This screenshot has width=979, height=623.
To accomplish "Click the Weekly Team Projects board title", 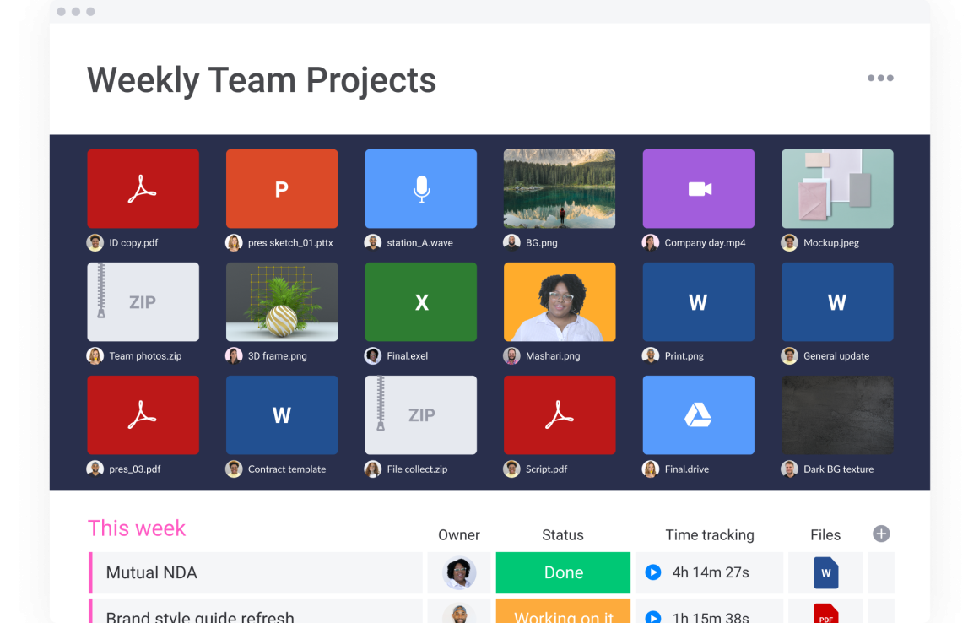I will point(262,80).
